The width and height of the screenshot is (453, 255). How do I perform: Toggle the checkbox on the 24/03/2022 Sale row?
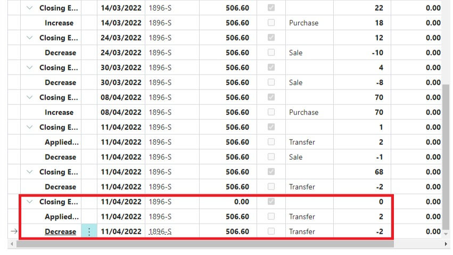[x=271, y=53]
